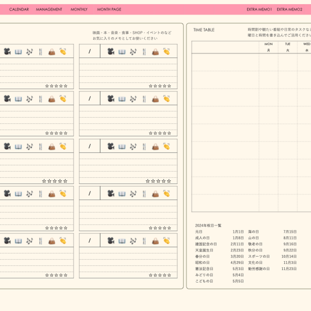311x311 pixels.
Task: Click the 元日 holiday entry
Action: [199, 232]
